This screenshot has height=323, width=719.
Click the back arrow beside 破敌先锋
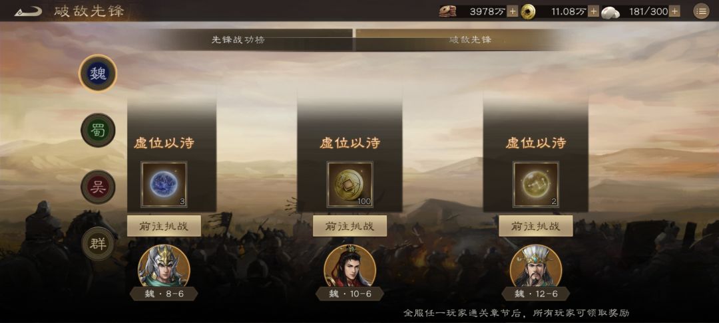tap(28, 11)
